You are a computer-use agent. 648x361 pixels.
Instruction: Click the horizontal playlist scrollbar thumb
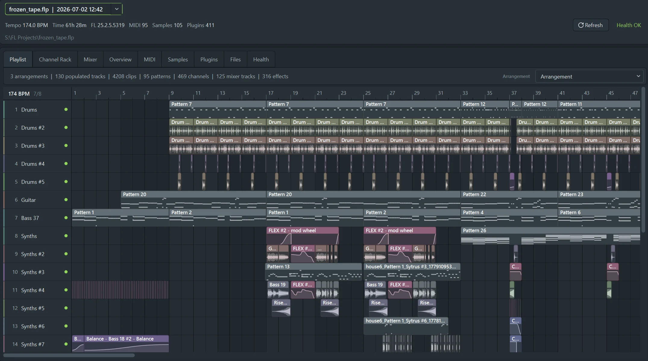(x=69, y=355)
